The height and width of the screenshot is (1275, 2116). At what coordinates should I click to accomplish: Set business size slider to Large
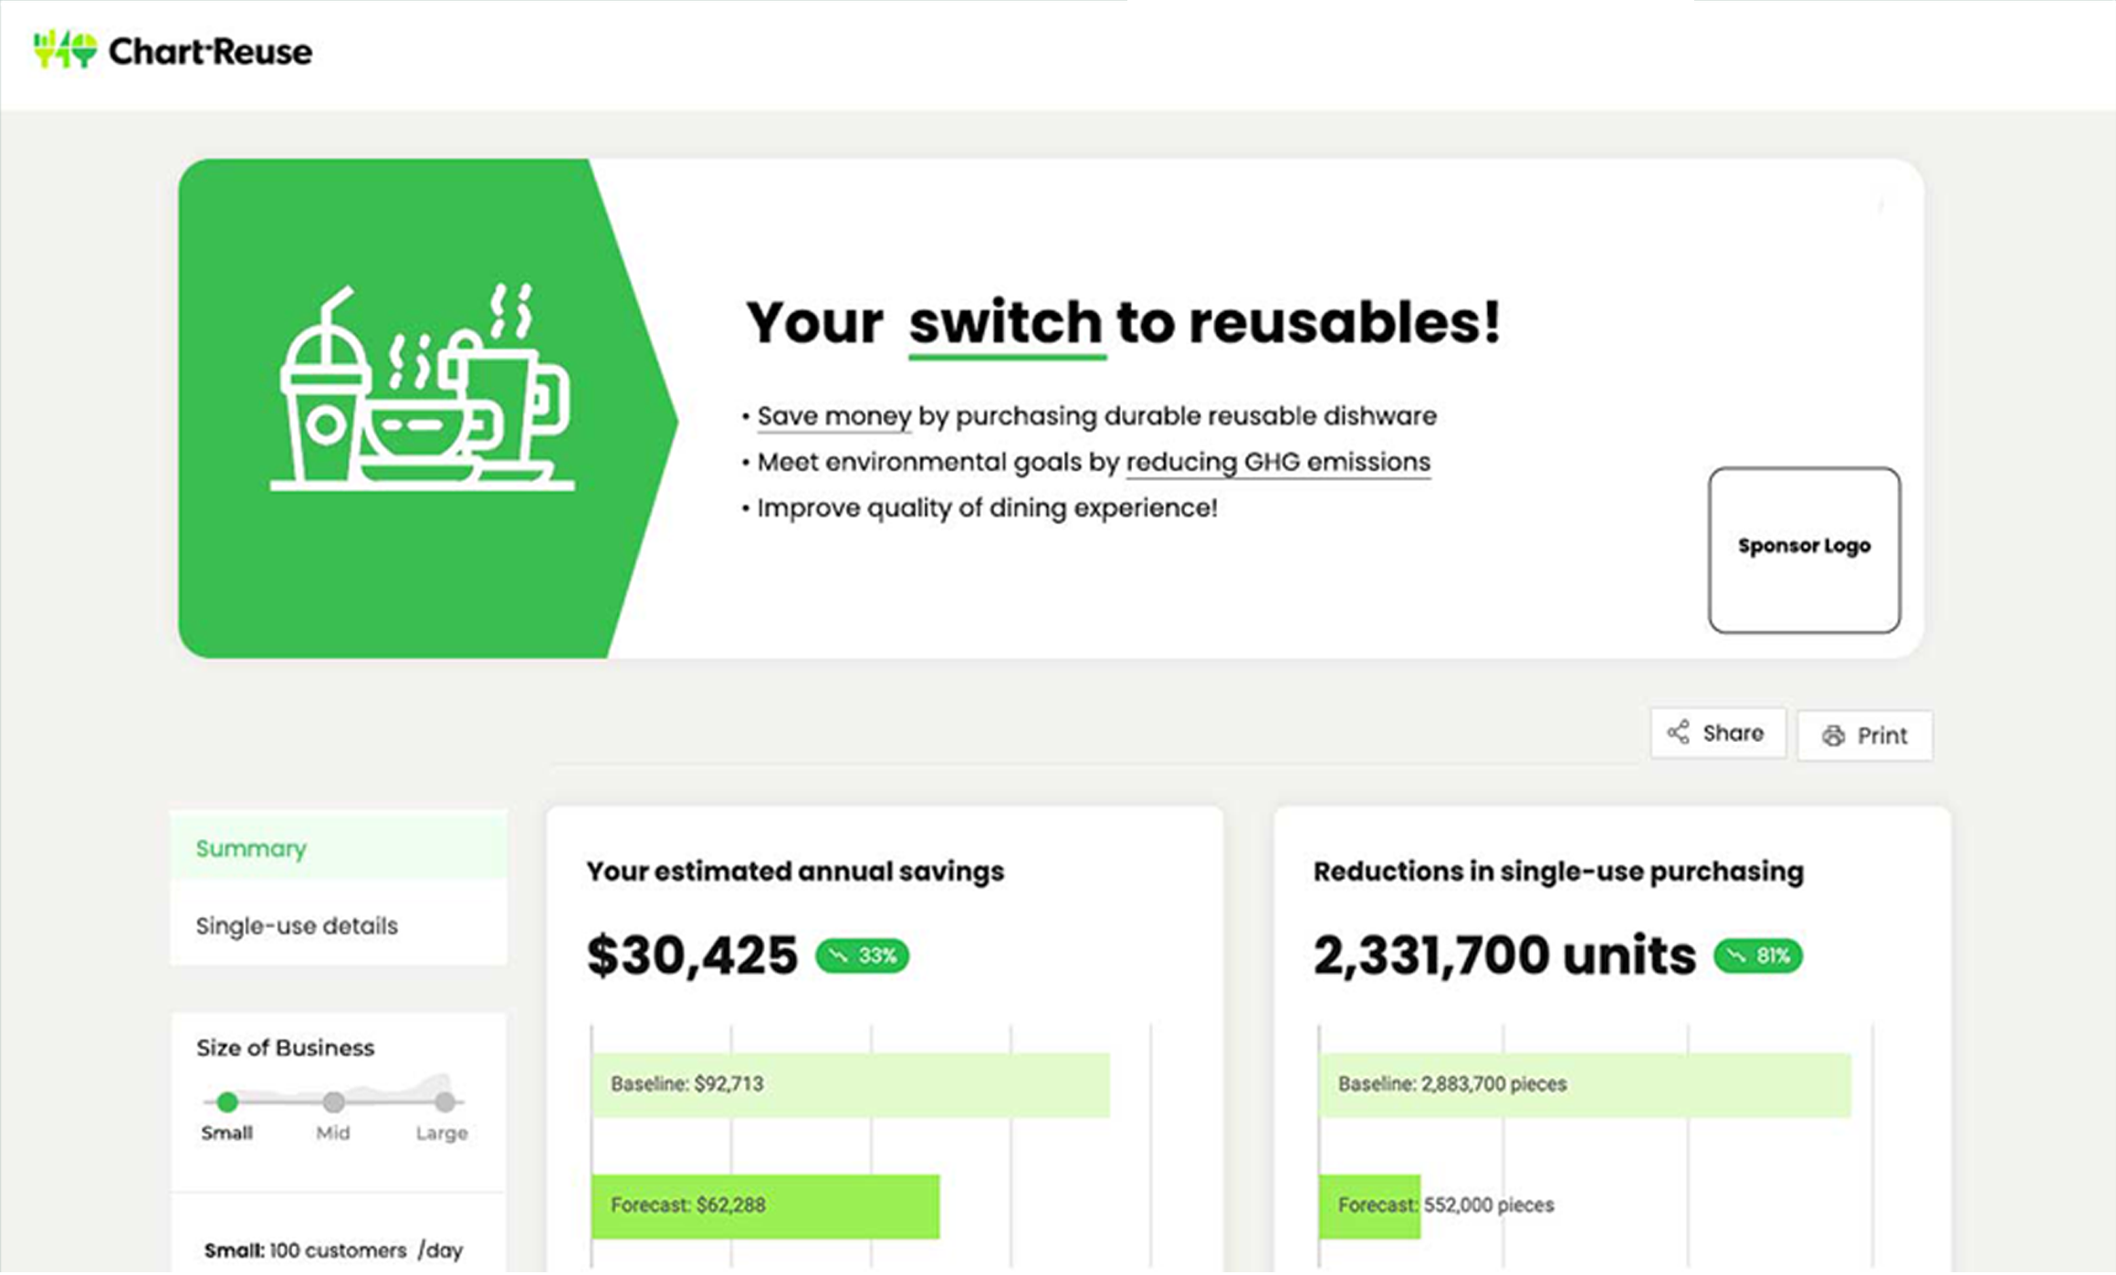click(x=445, y=1103)
